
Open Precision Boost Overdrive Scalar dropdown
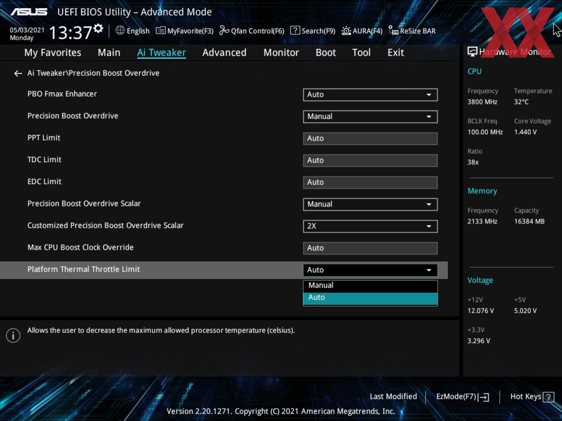[x=370, y=204]
